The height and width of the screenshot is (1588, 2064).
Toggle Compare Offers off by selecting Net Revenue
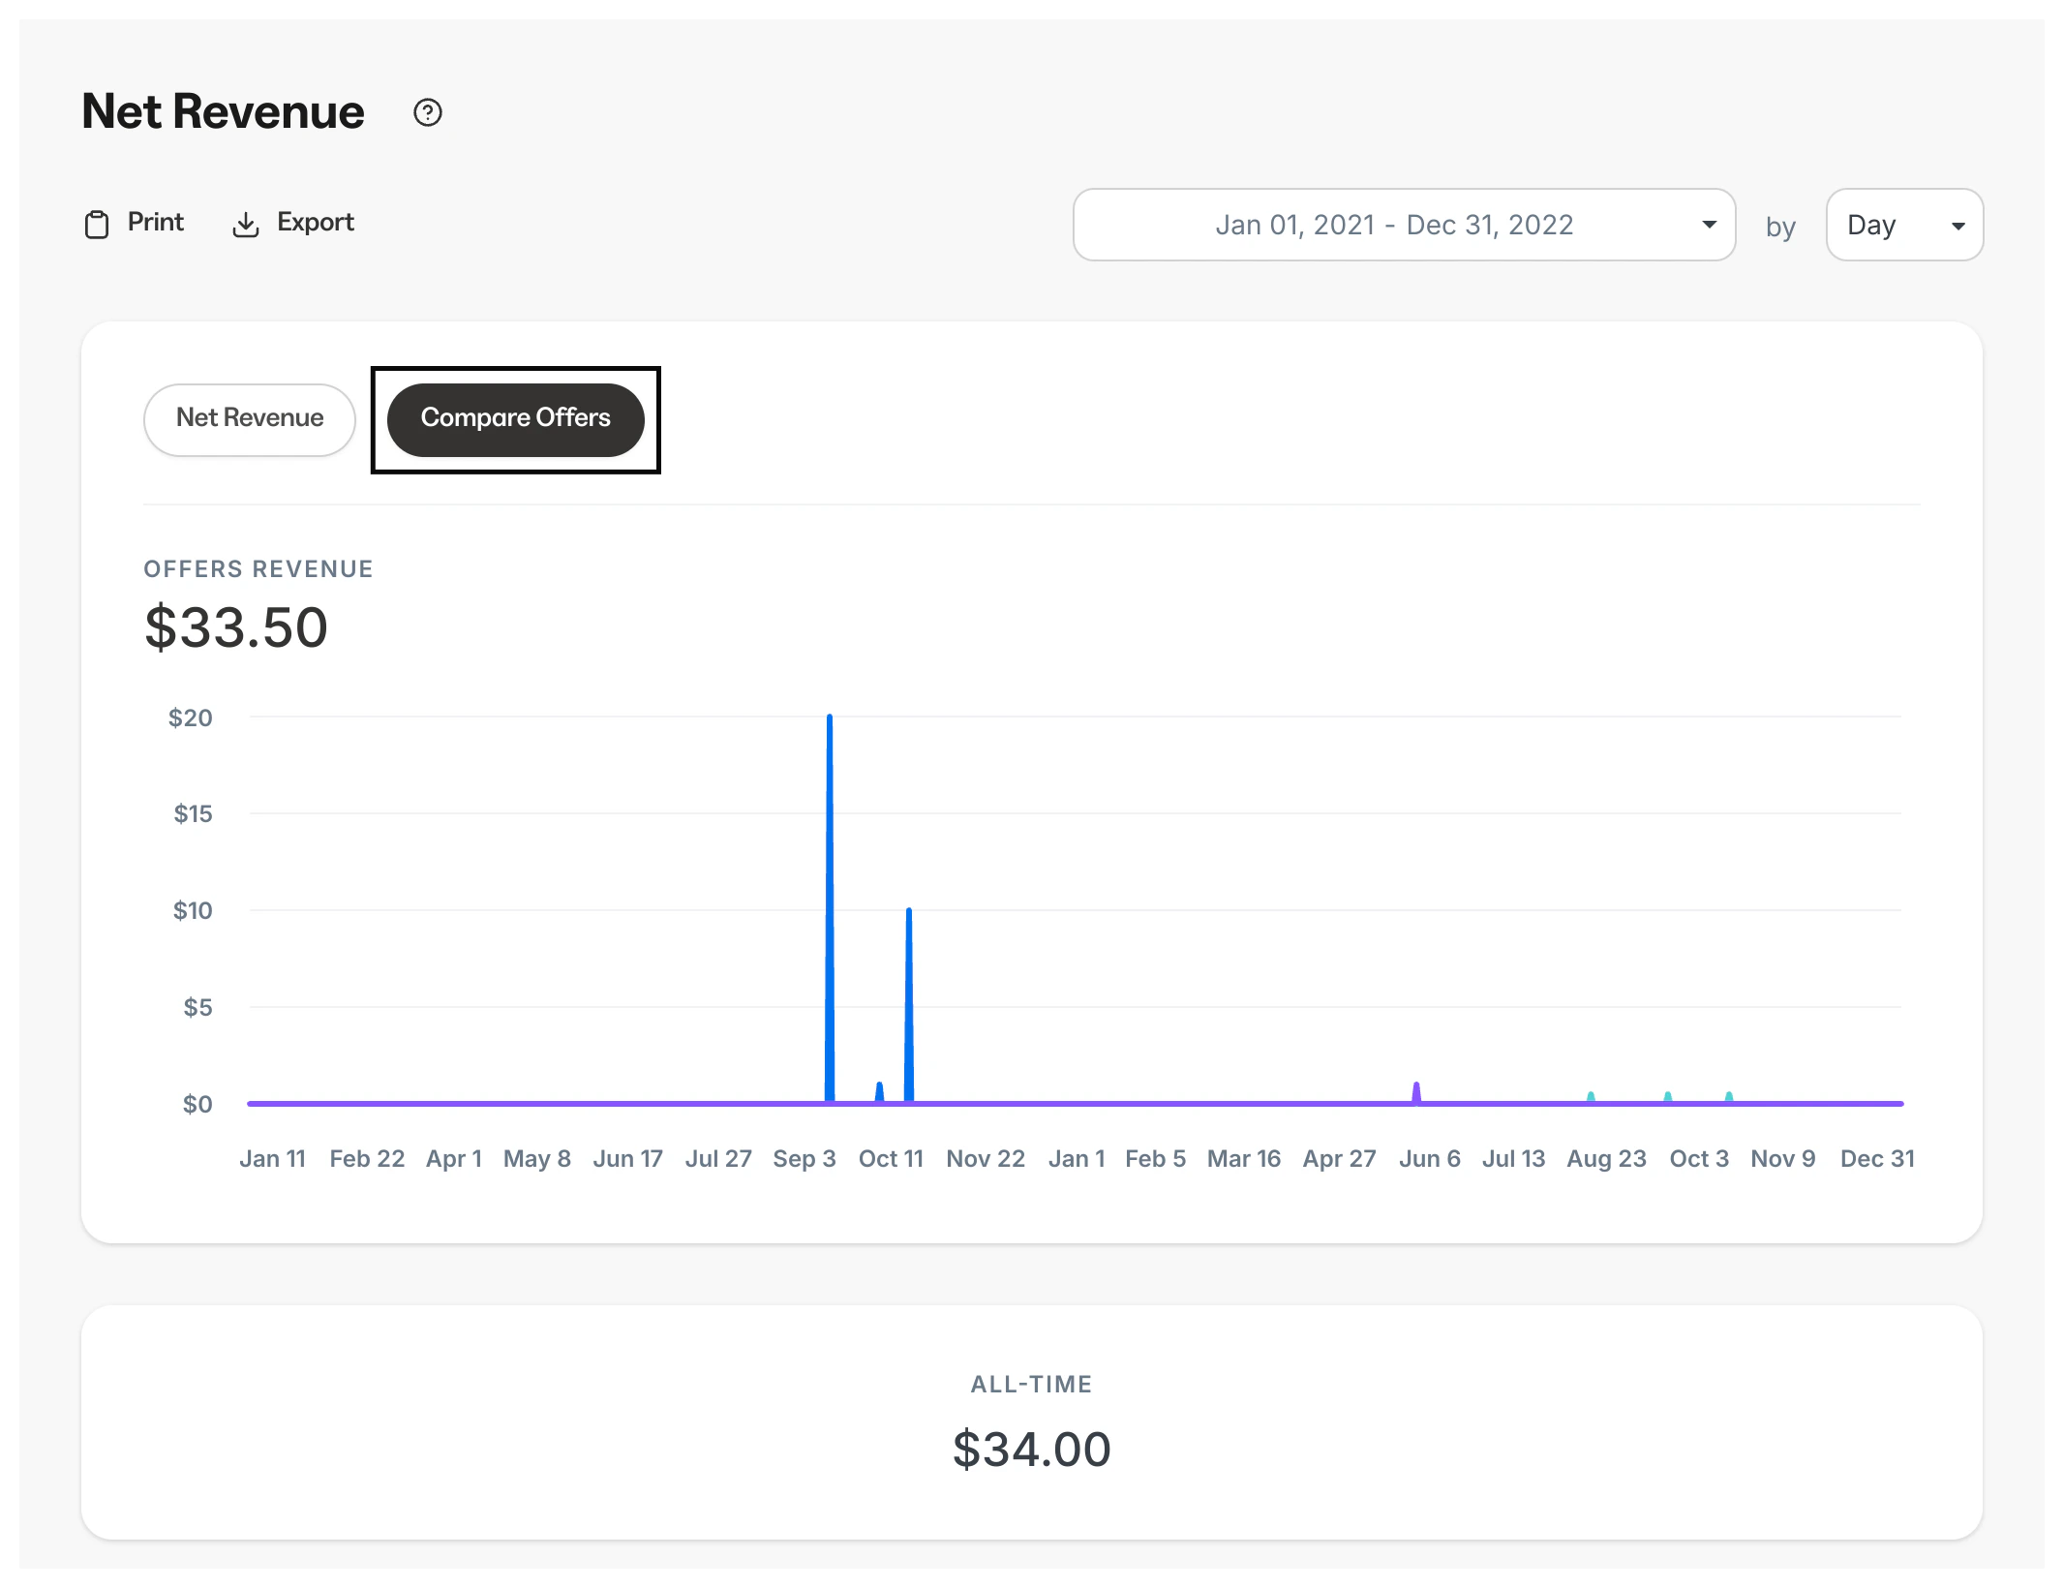249,418
